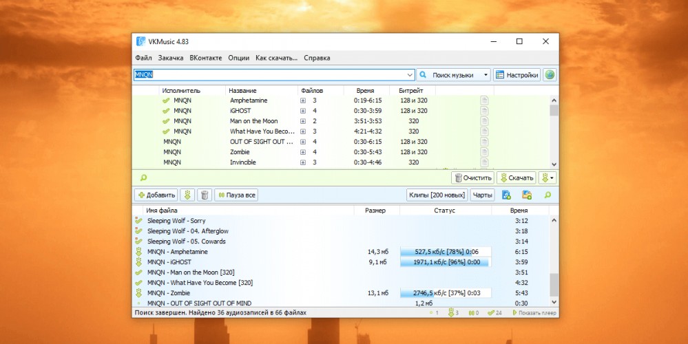Sort downloads by Размер column
Image resolution: width=688 pixels, height=344 pixels.
tap(377, 211)
